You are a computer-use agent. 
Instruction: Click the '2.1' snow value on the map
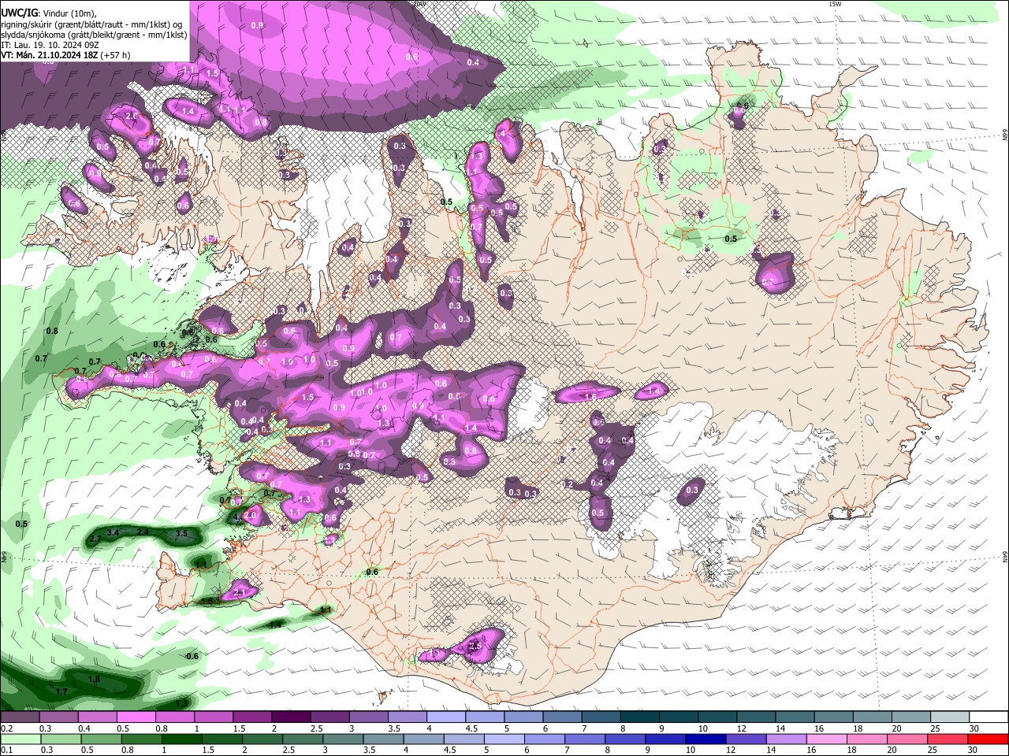point(241,592)
